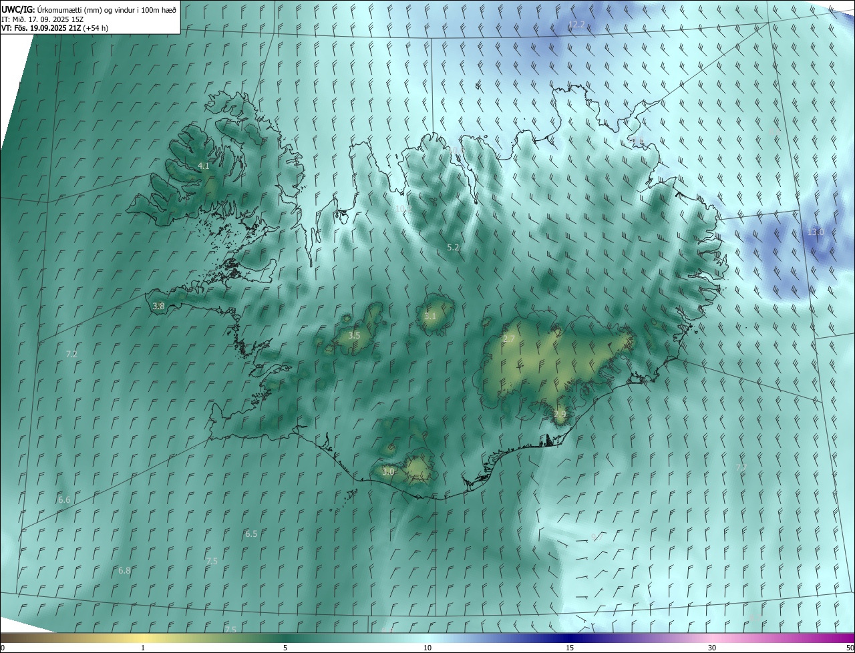855x653 pixels.
Task: Click the 7.2 value label
Action: coord(71,354)
